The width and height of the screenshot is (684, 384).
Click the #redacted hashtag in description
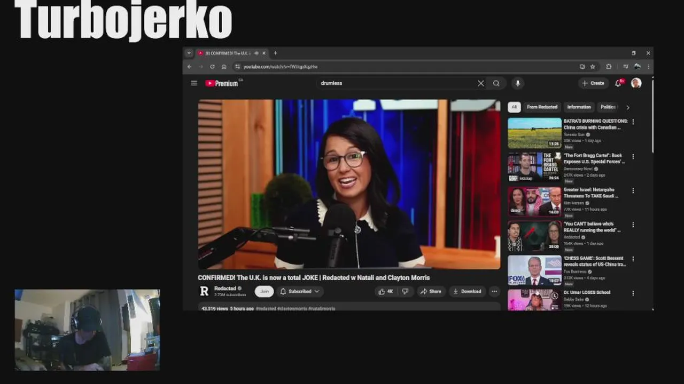266,309
